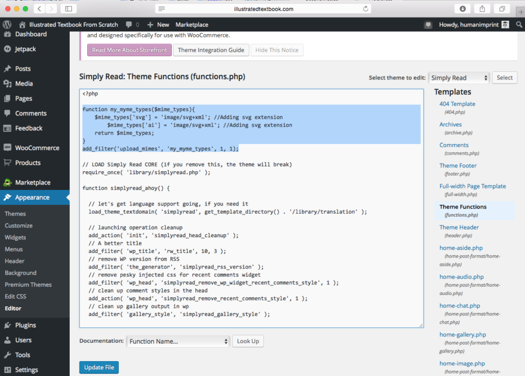Open the 'Select theme to edit' dropdown
This screenshot has height=376, width=525.
tap(459, 77)
